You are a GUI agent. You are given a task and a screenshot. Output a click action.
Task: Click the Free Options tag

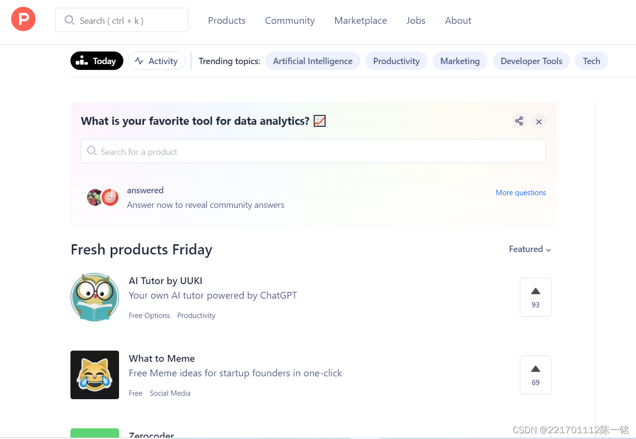click(149, 316)
